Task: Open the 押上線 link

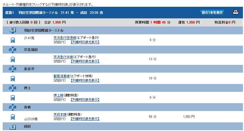Action: 58,95
